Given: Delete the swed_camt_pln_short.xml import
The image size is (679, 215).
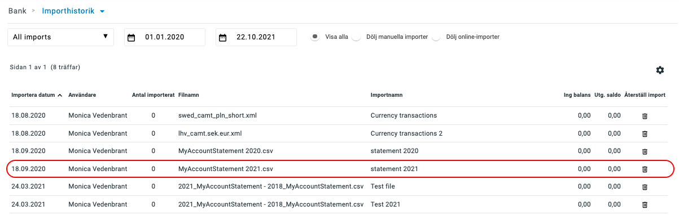Looking at the screenshot, I should [645, 116].
